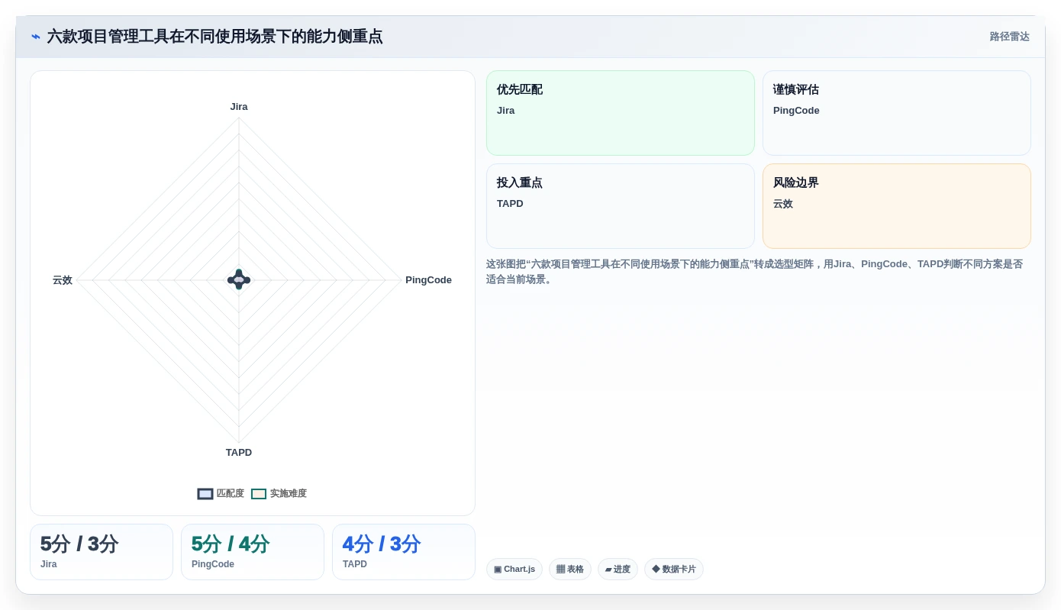Select the 云效 axis label on radar

tap(63, 280)
